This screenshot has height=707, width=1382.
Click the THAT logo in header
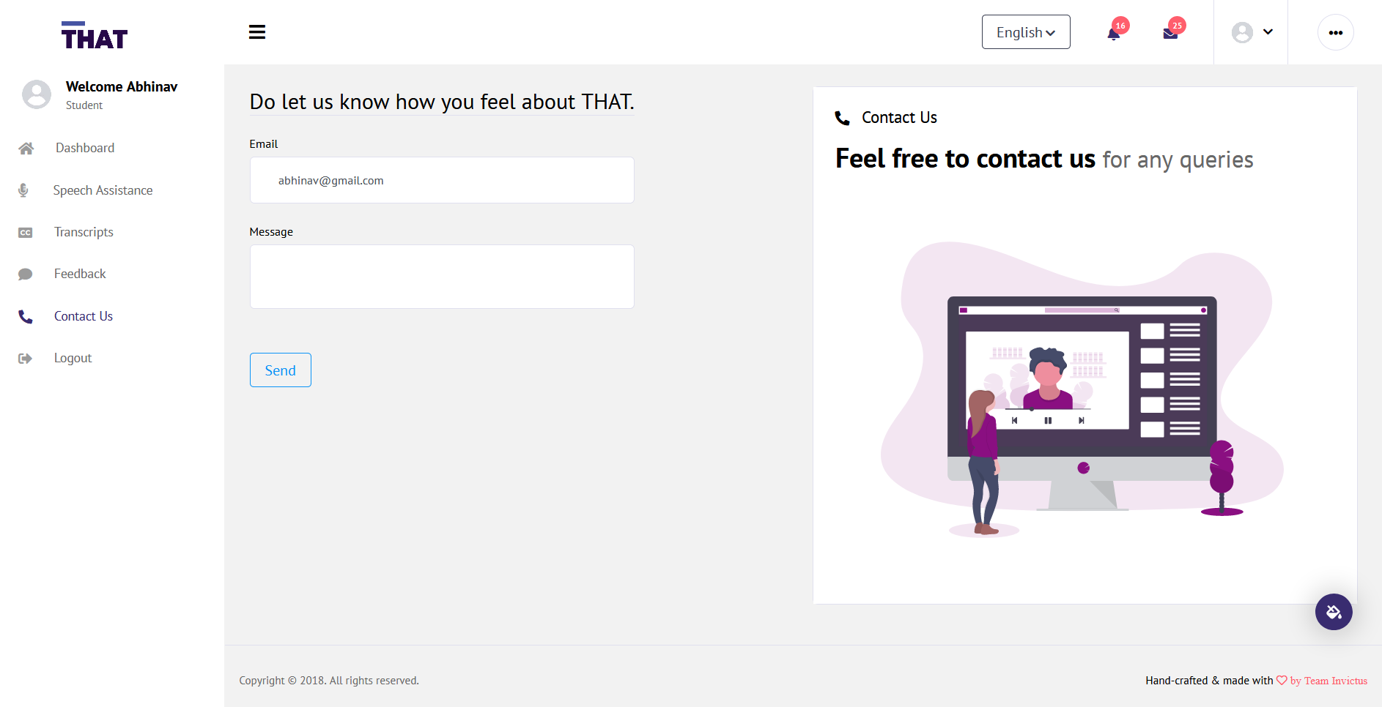click(x=95, y=35)
